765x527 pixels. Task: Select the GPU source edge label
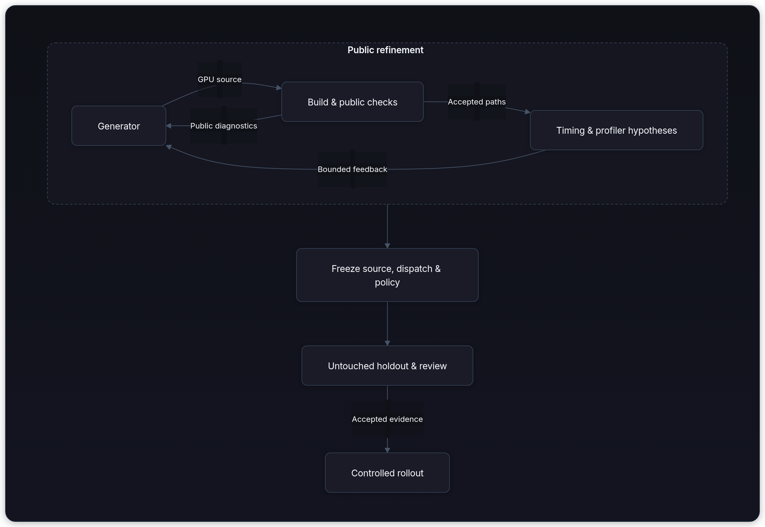219,79
